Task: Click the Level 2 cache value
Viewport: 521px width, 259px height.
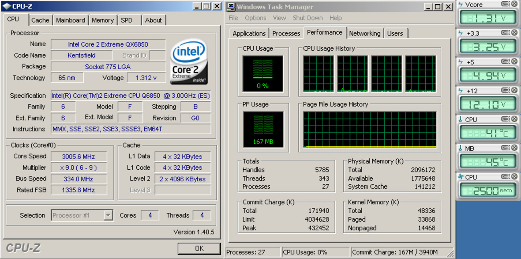Action: point(183,179)
